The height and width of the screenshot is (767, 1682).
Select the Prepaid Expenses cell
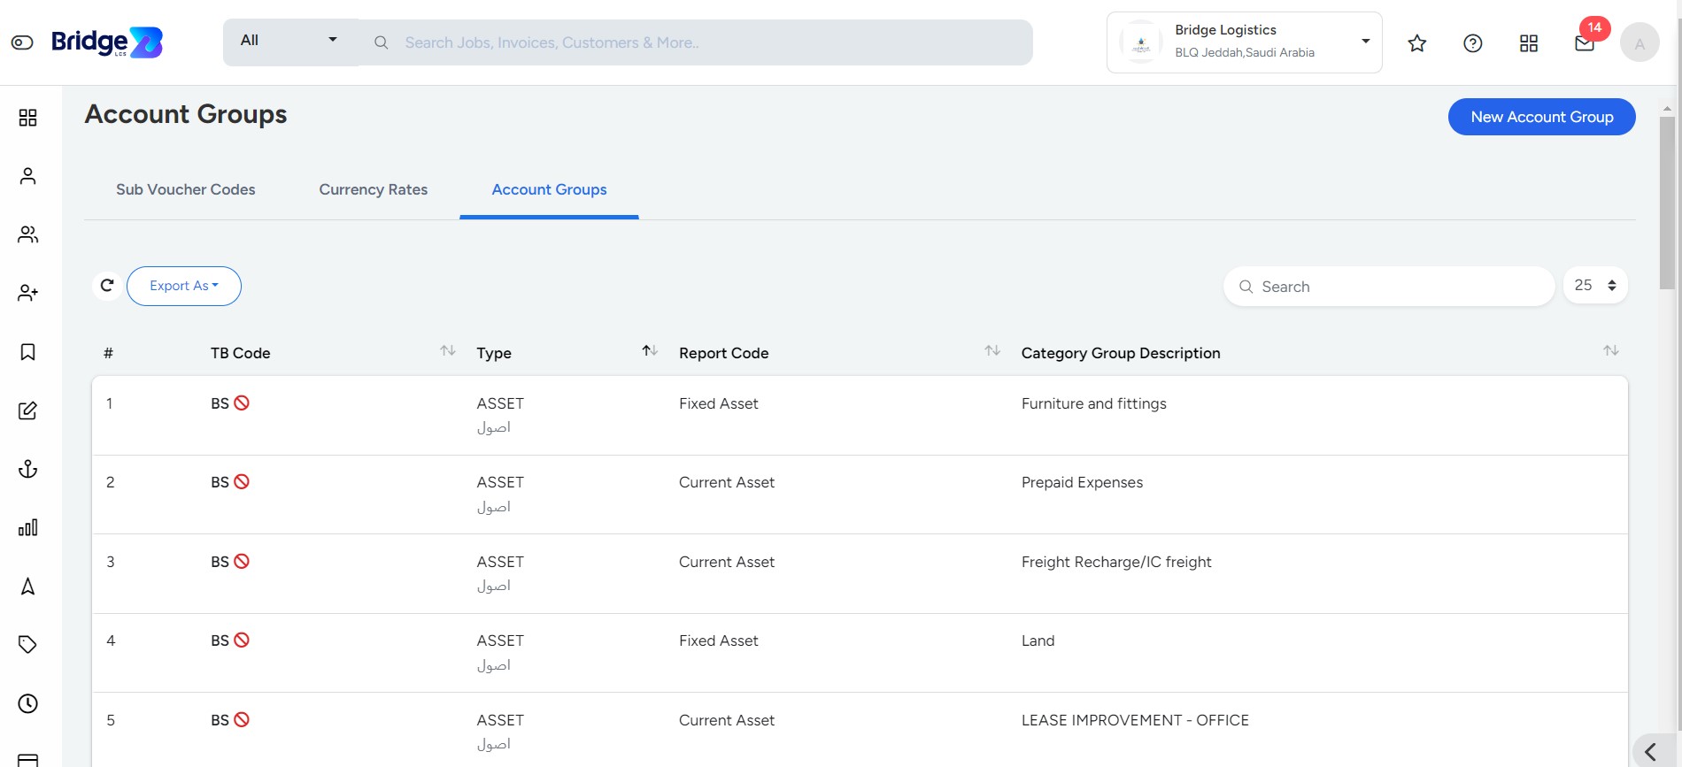(x=1082, y=482)
